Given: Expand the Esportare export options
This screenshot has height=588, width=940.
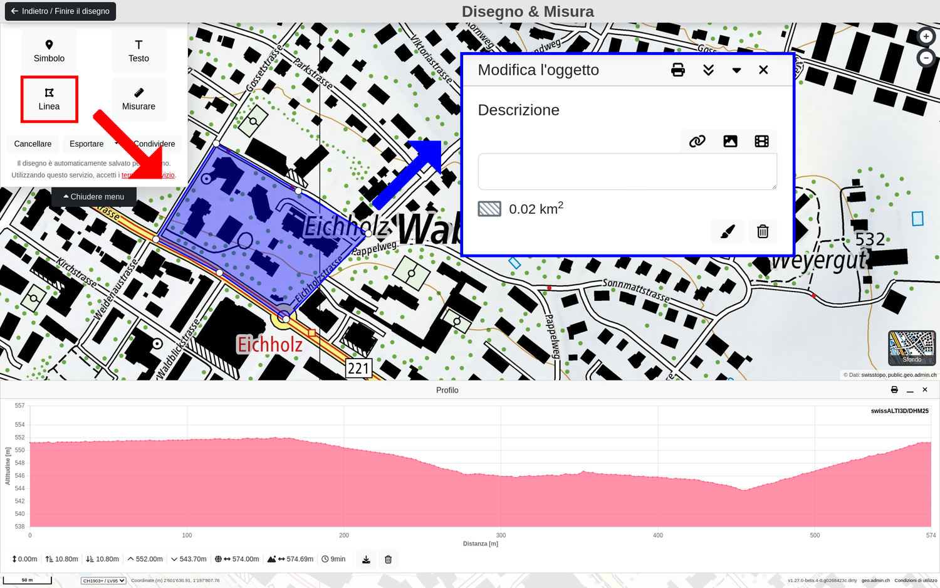Looking at the screenshot, I should (x=93, y=144).
